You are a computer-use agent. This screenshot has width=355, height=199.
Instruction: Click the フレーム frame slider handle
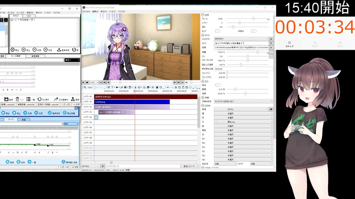[254, 18]
